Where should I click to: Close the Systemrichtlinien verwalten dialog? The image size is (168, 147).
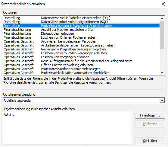point(163,4)
